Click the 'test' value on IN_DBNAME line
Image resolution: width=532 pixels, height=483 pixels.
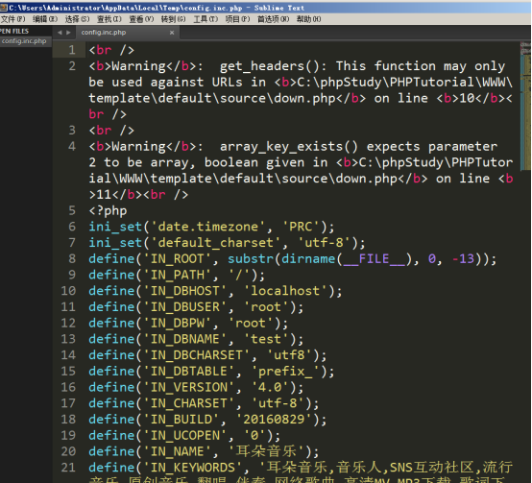click(x=266, y=339)
